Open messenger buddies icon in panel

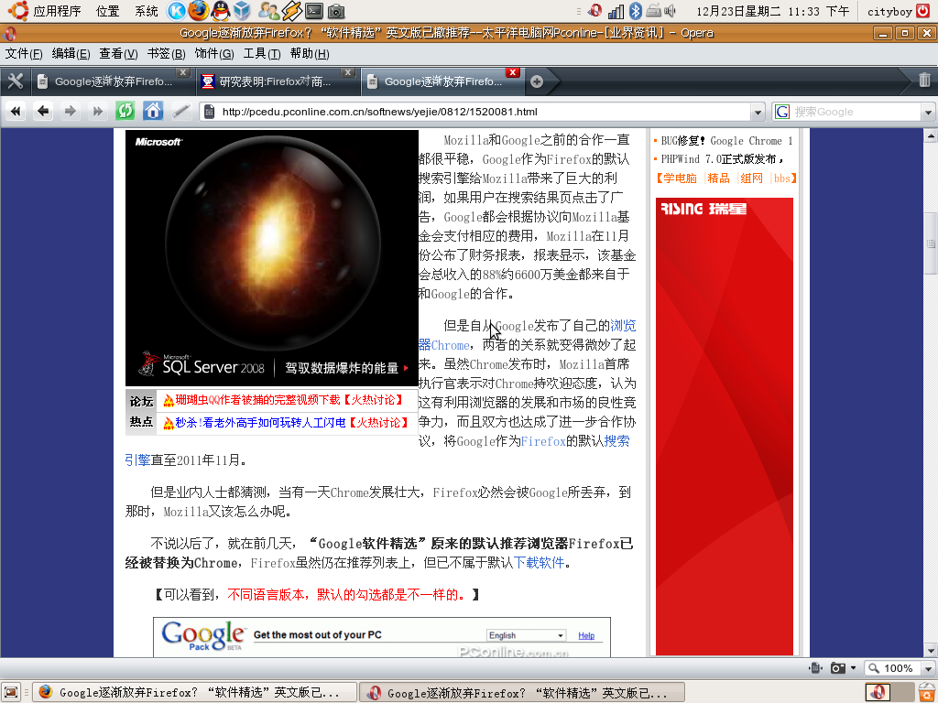point(268,11)
